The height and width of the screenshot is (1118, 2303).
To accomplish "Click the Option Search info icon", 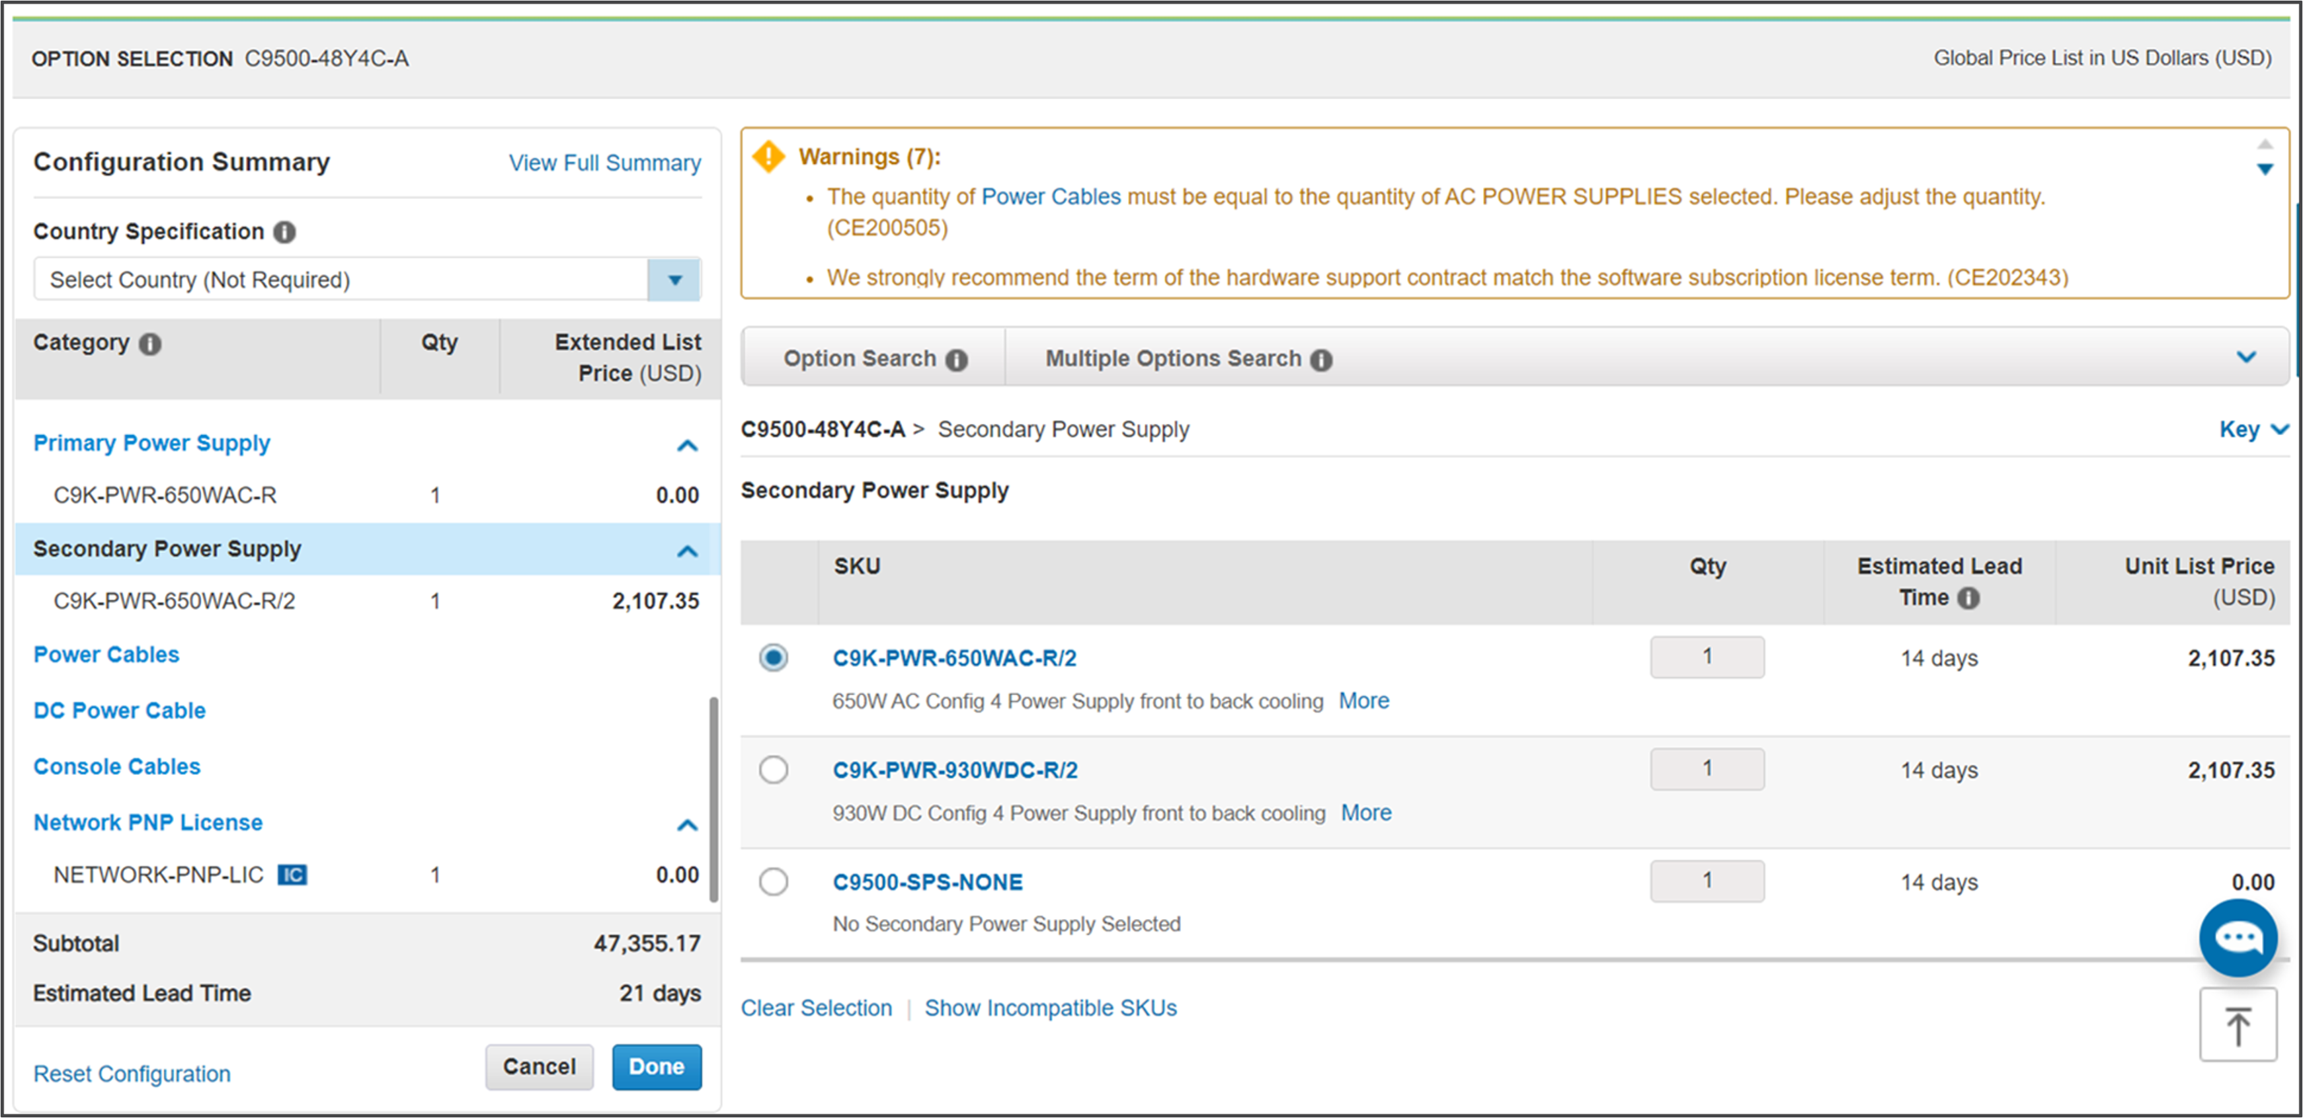I will [x=957, y=359].
